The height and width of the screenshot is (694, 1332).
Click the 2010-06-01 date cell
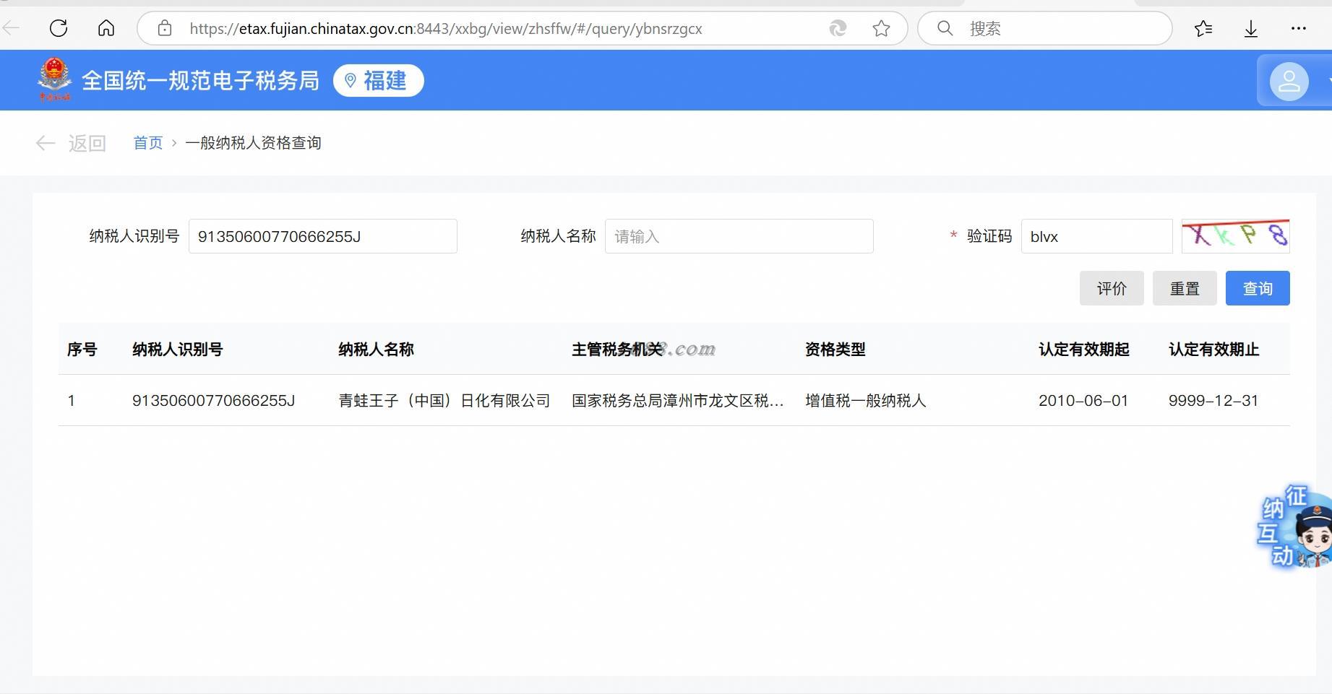pos(1083,401)
